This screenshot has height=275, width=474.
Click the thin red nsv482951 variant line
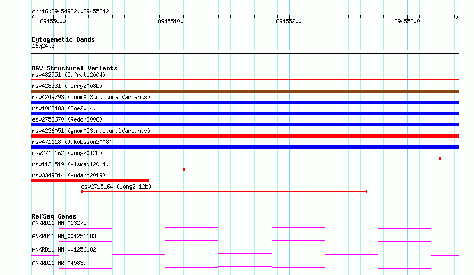point(245,80)
